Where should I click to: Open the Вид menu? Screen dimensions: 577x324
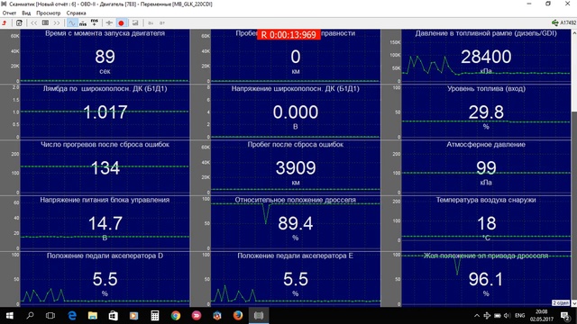click(26, 13)
